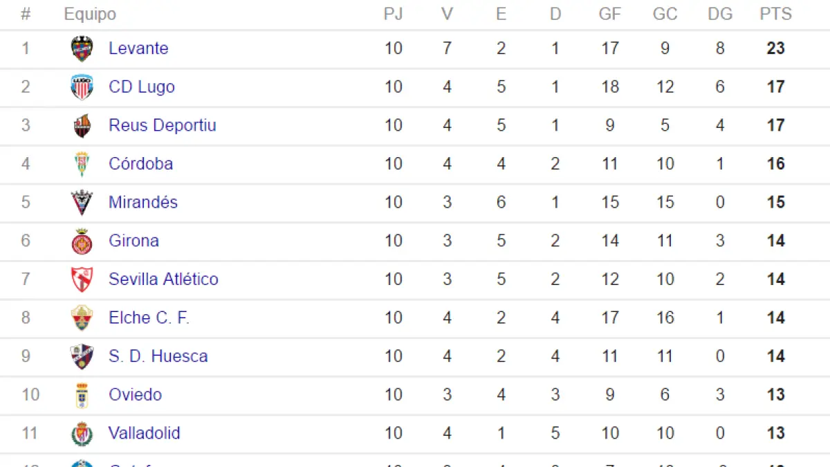Click the CD Lugo team badge
Image resolution: width=830 pixels, height=467 pixels.
82,87
